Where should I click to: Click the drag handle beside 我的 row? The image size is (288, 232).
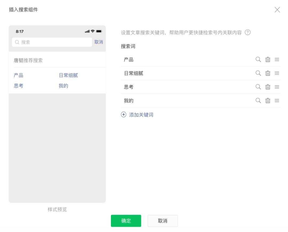(x=277, y=101)
